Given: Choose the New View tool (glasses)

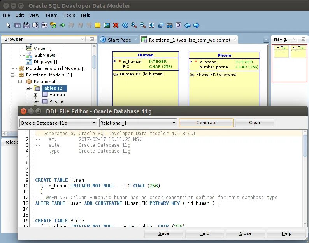Looking at the screenshot, I should (x=26, y=25).
